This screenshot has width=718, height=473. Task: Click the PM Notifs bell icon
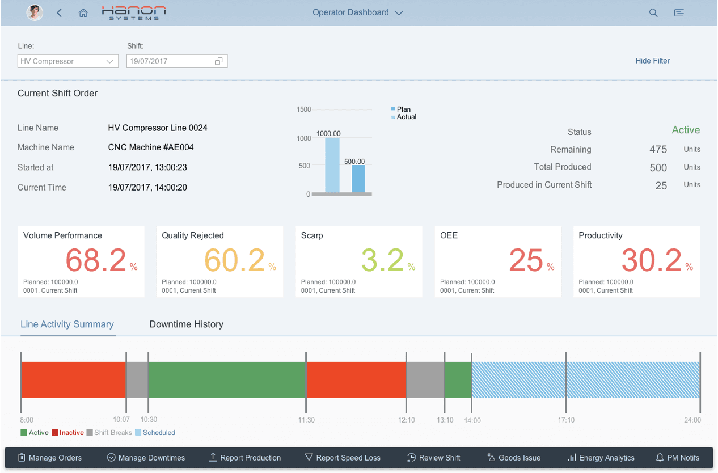(x=660, y=457)
